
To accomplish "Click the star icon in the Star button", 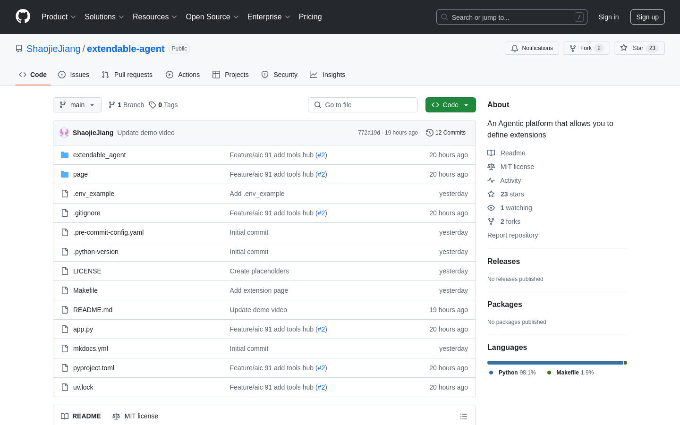I will click(624, 48).
